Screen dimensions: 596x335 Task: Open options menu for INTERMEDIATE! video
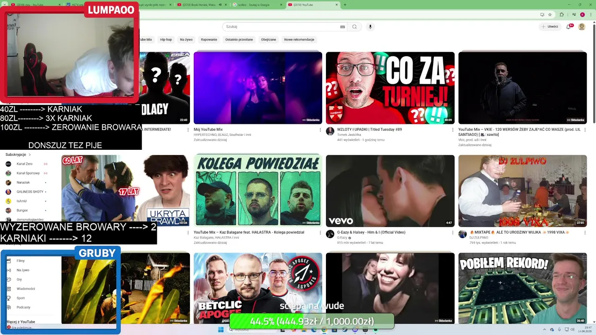coord(188,130)
